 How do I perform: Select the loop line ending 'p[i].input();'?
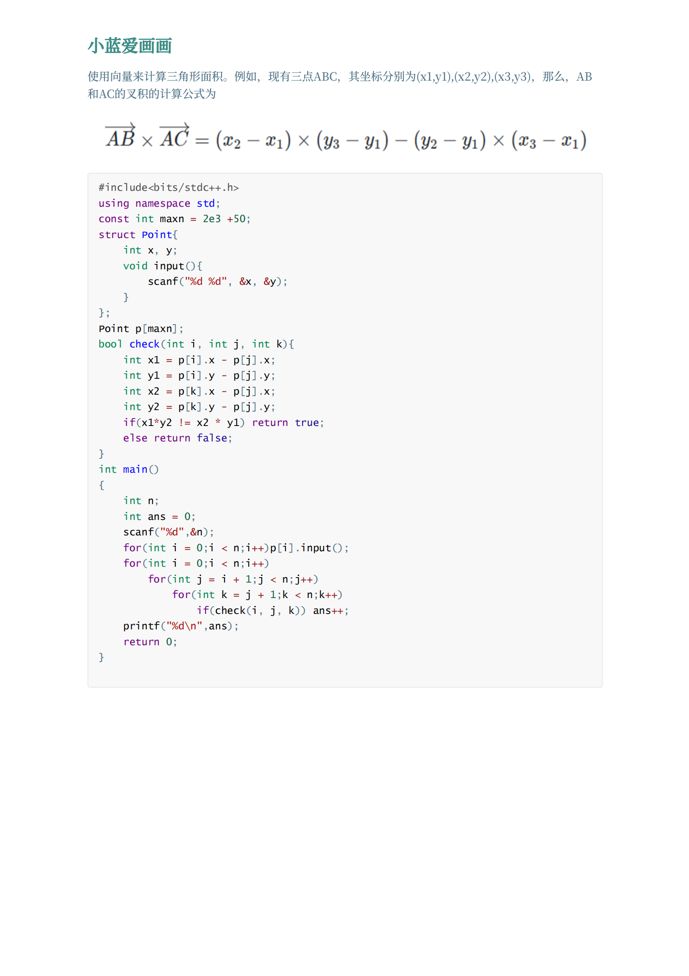[x=236, y=548]
